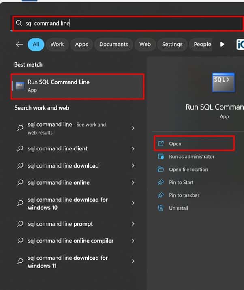Viewport: 244px width, 290px height.
Task: Expand chevron for 'sql command line prompt'
Action: [133, 224]
